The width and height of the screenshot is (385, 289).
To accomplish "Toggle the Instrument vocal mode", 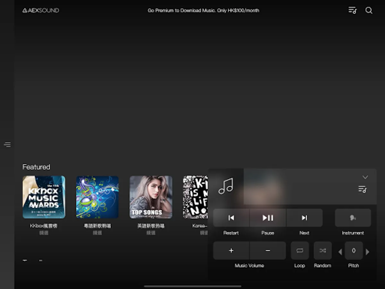I will click(x=353, y=218).
